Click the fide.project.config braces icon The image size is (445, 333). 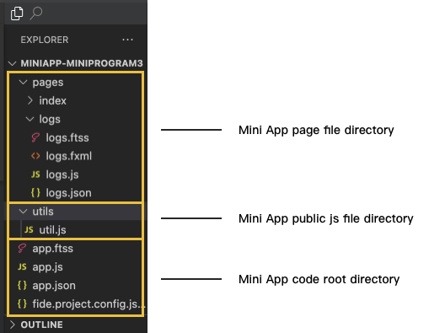coord(22,303)
